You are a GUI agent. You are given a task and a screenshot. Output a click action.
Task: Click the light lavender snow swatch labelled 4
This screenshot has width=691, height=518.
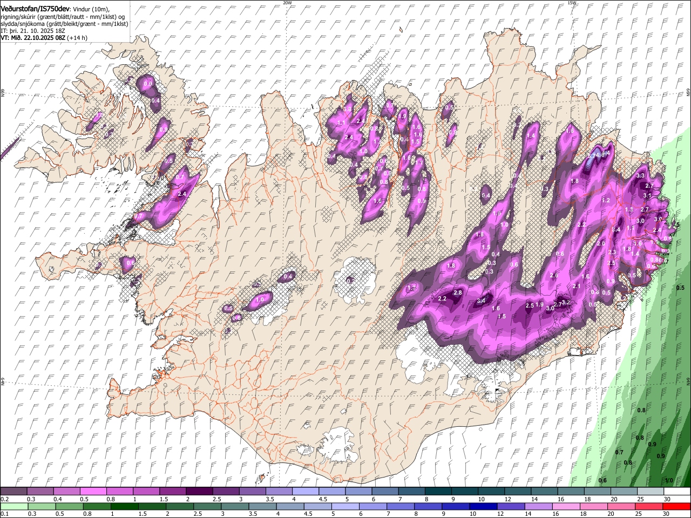pos(304,492)
